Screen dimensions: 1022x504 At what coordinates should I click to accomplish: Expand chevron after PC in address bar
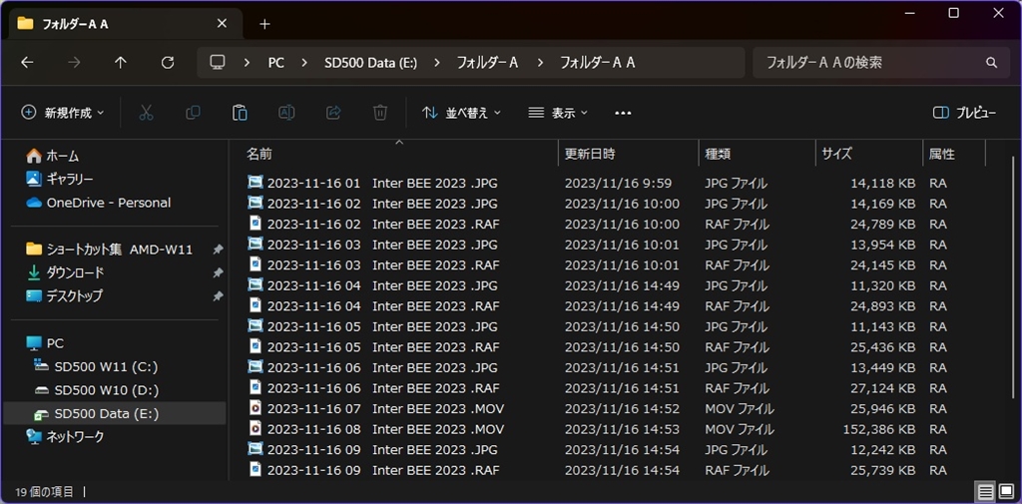303,63
